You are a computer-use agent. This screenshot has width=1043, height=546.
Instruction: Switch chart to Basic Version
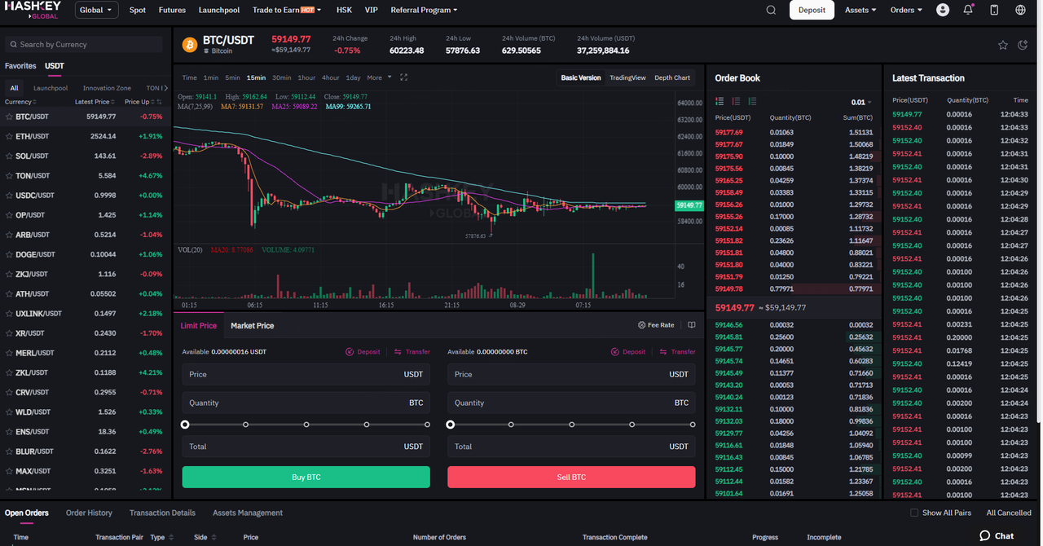581,77
